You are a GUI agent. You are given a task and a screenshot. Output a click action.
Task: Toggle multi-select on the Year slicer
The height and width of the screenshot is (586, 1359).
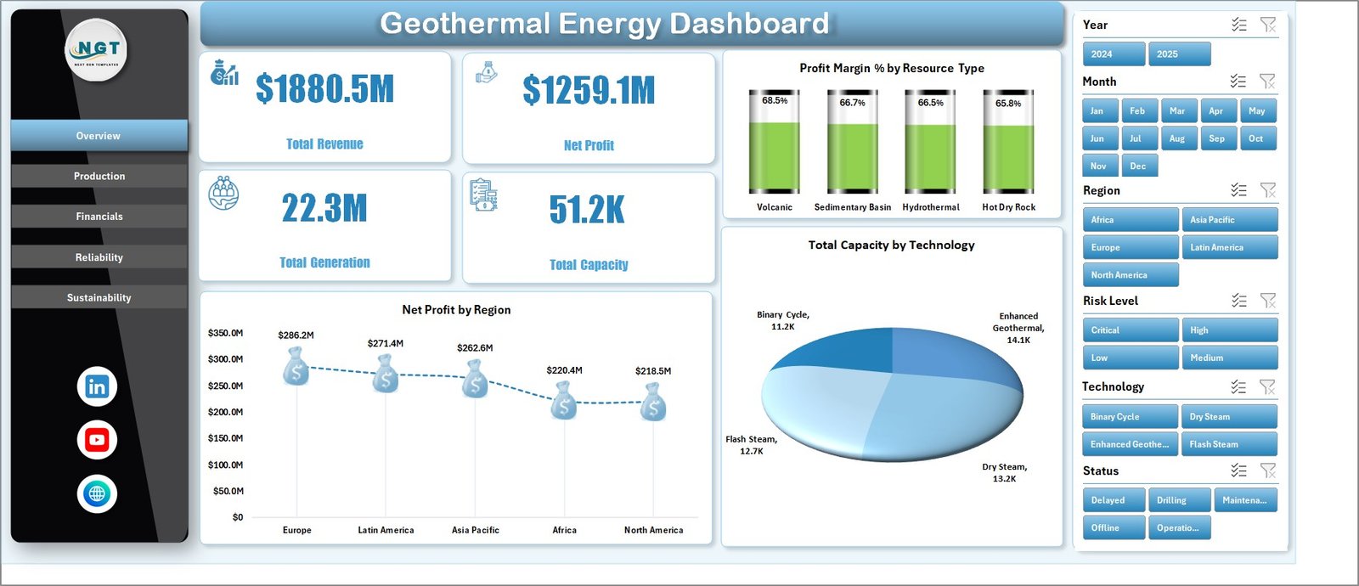pyautogui.click(x=1239, y=25)
